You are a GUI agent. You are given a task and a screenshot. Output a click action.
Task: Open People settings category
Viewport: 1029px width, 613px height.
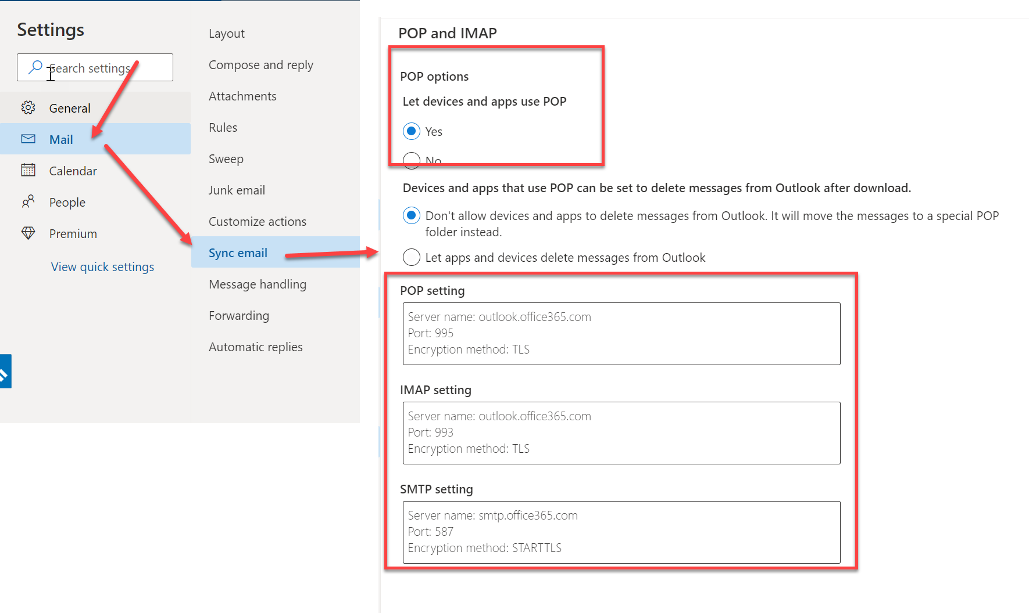coord(95,201)
